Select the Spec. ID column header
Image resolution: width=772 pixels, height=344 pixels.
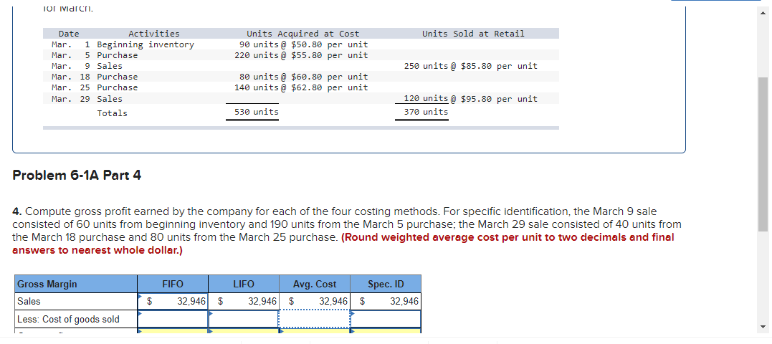(386, 285)
